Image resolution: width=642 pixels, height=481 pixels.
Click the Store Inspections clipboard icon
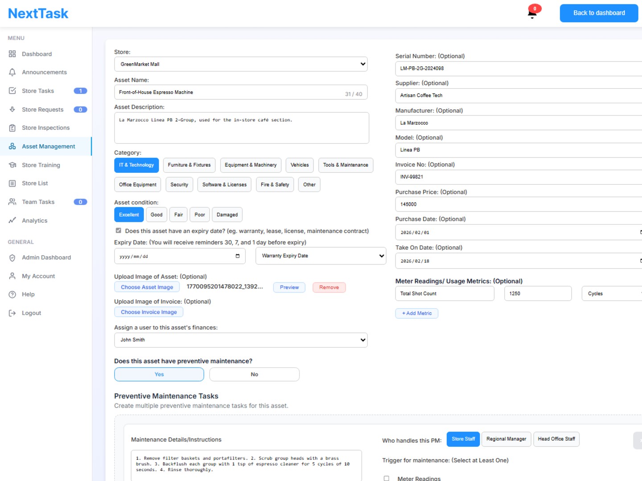[x=12, y=128]
